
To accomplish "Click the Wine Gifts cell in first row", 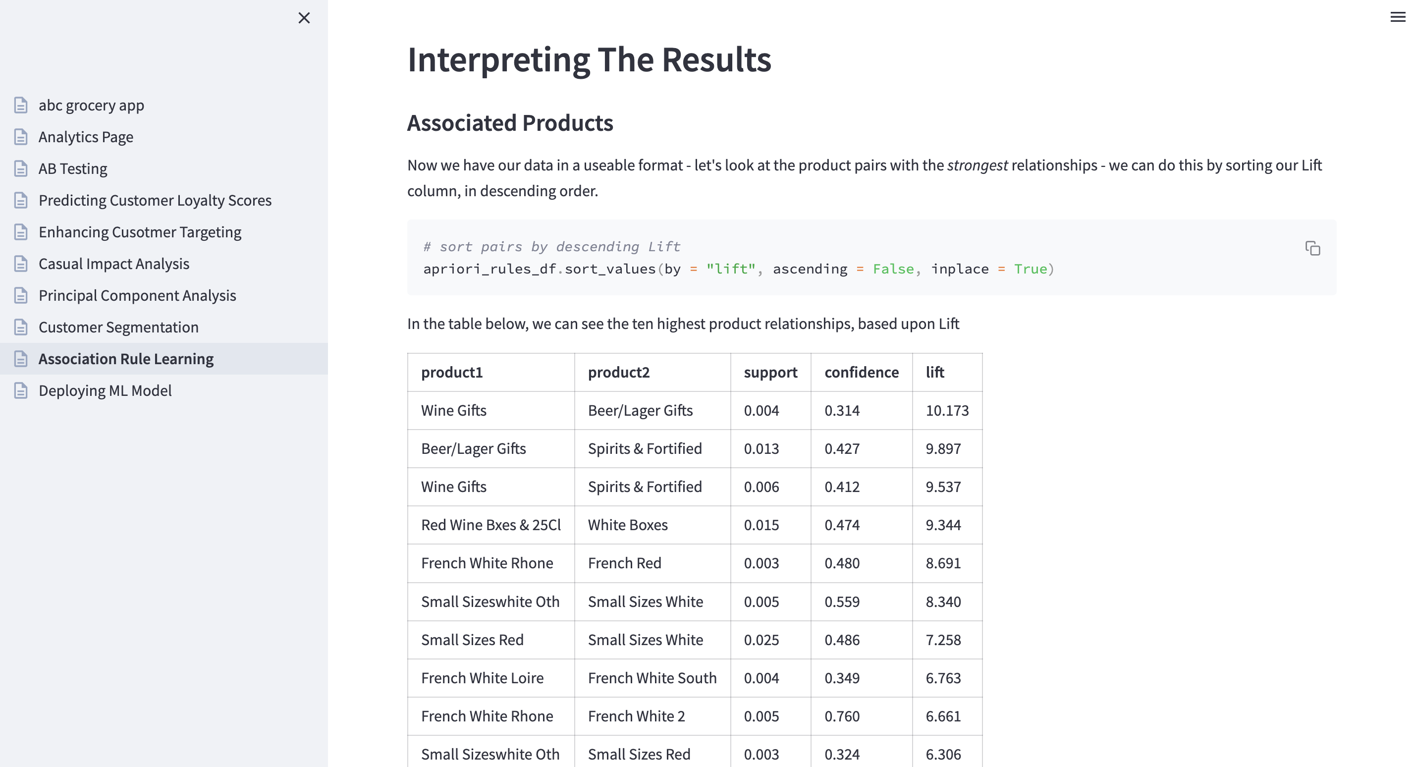I will click(x=453, y=411).
